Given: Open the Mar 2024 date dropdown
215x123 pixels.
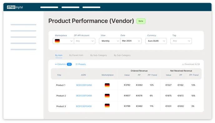Looking at the screenshot, I should (131, 41).
